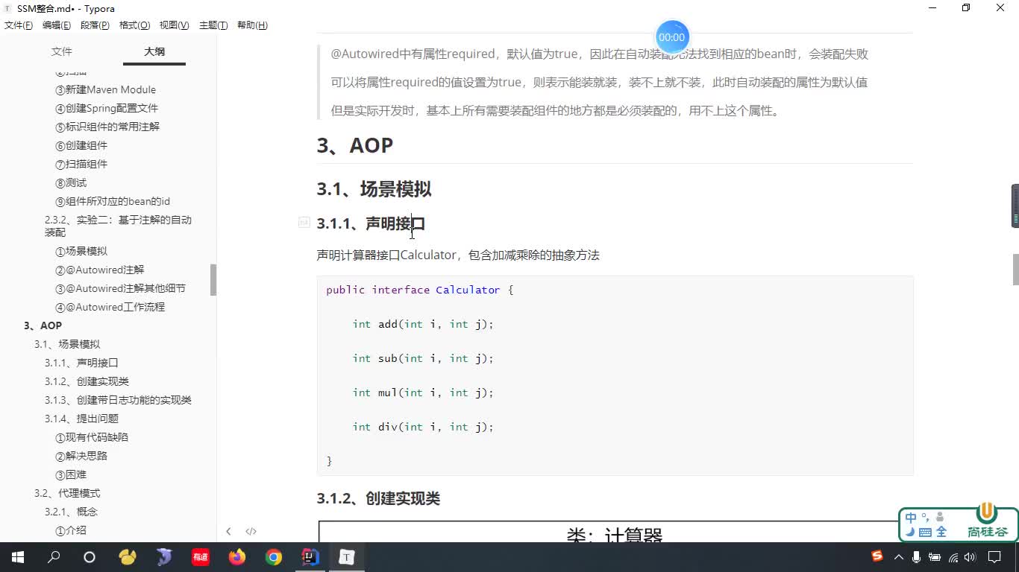Switch sidebar to 文件 tab
Screen dimensions: 1019x572
[62, 51]
